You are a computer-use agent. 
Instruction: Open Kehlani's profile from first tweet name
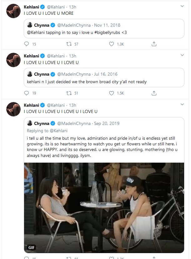(x=32, y=7)
